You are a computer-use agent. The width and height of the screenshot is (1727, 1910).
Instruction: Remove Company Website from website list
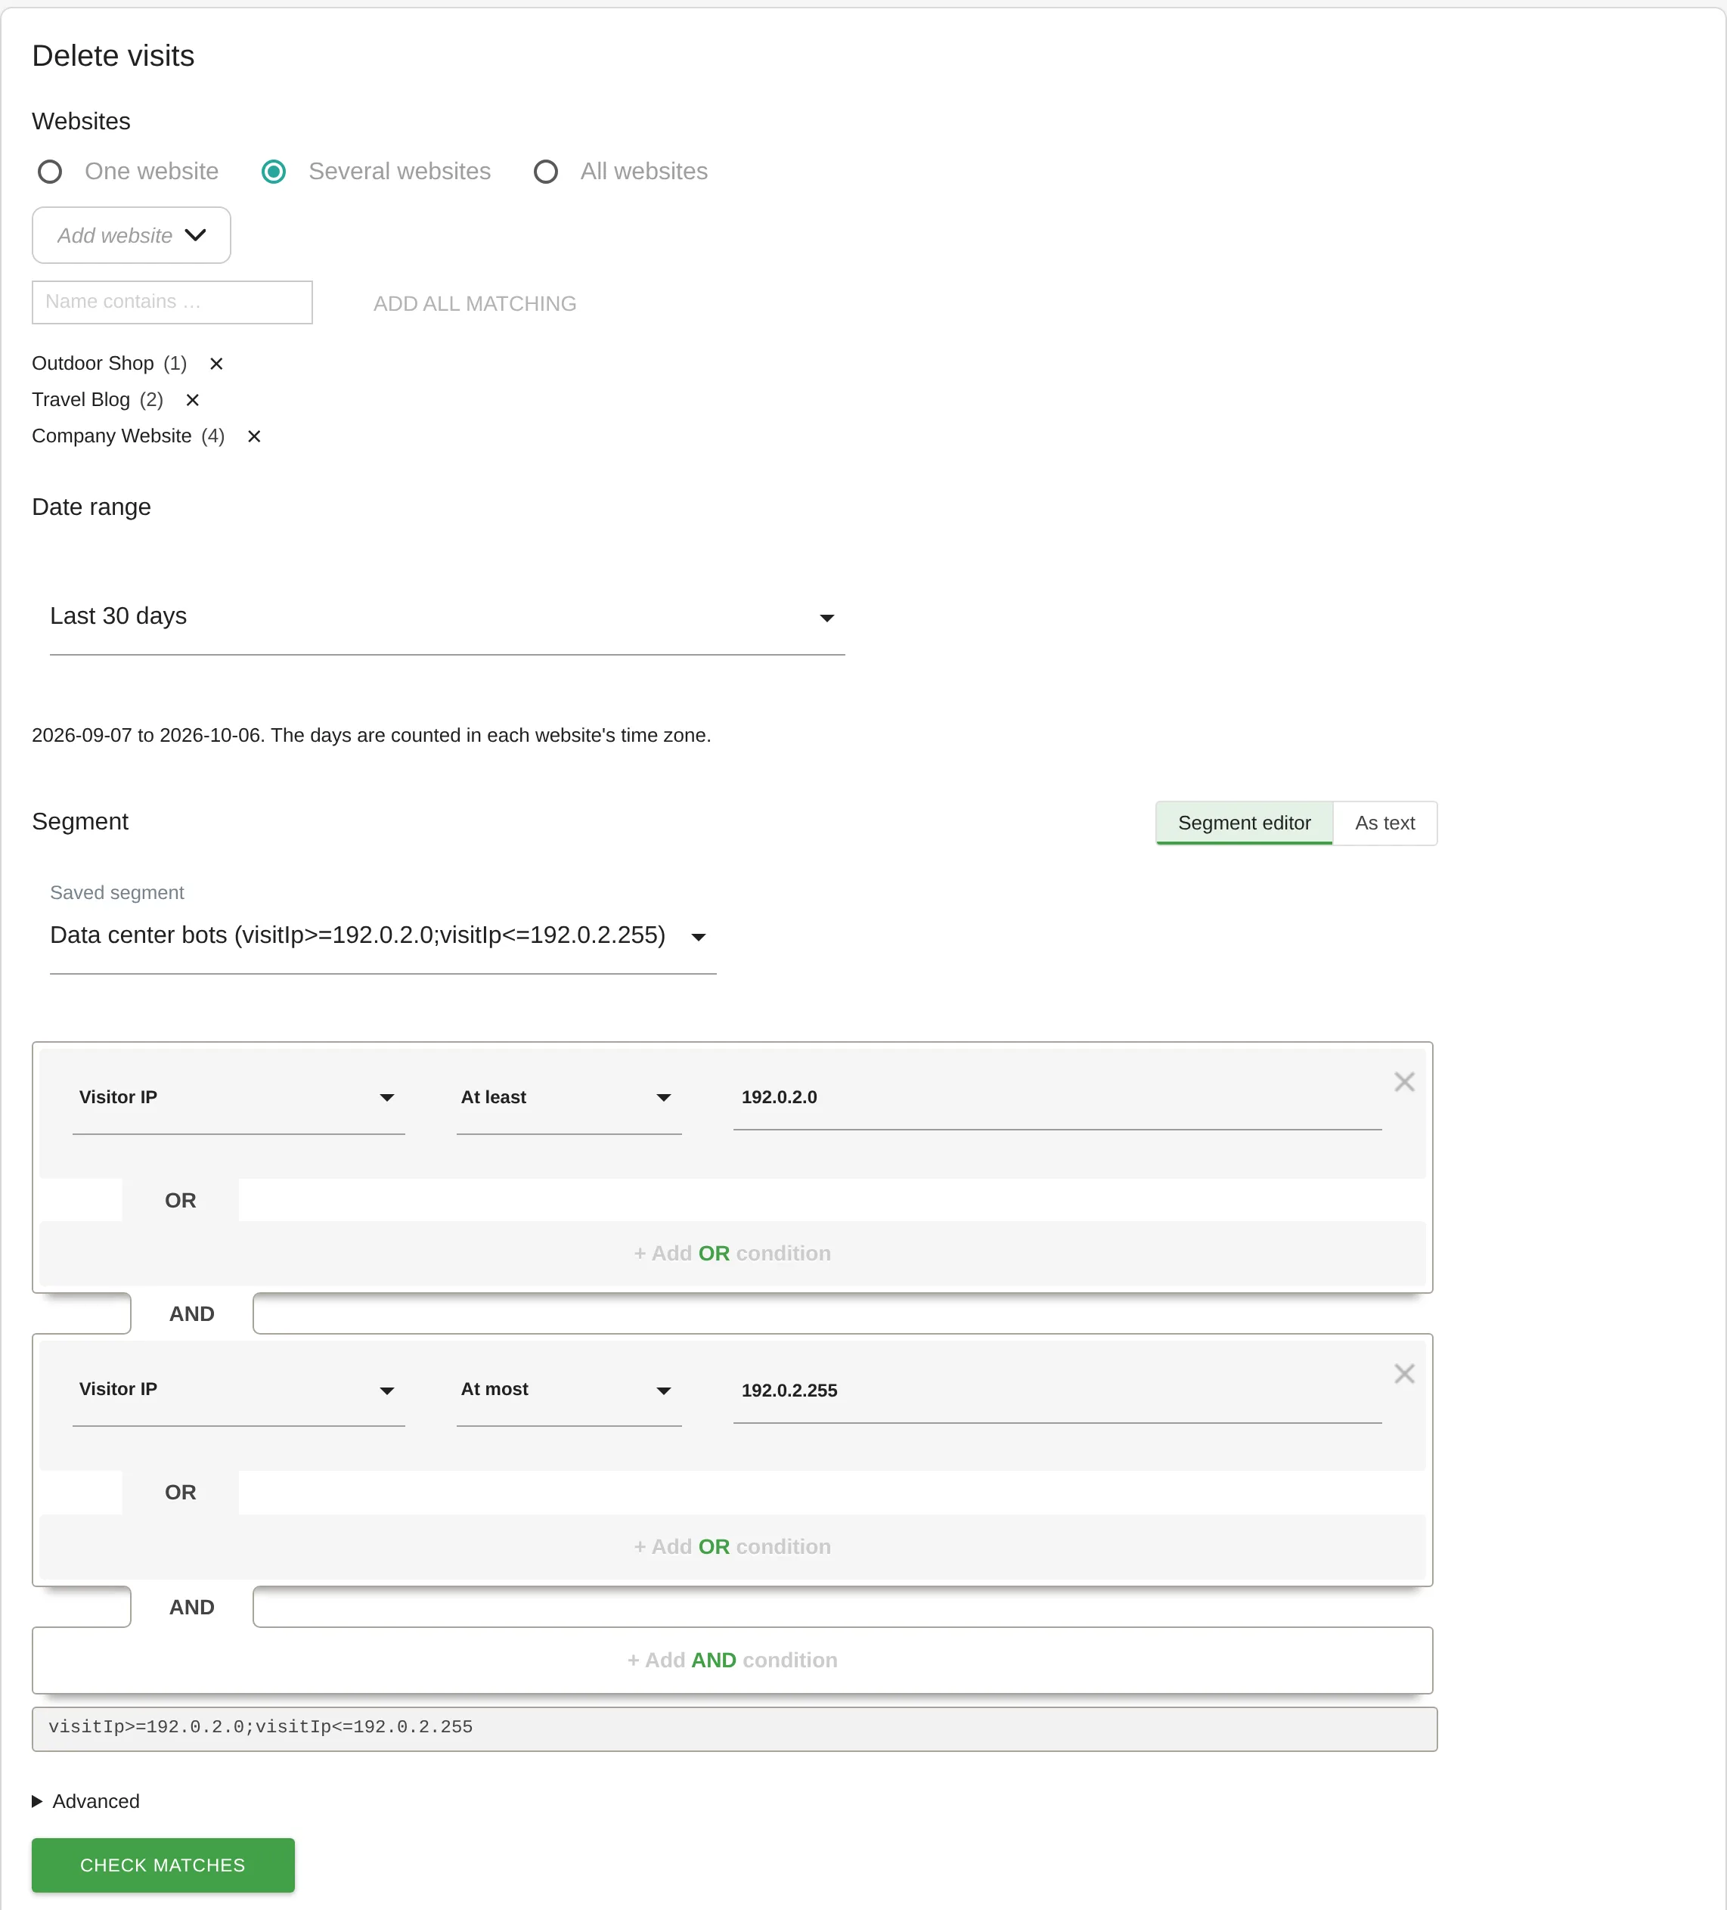pos(254,436)
